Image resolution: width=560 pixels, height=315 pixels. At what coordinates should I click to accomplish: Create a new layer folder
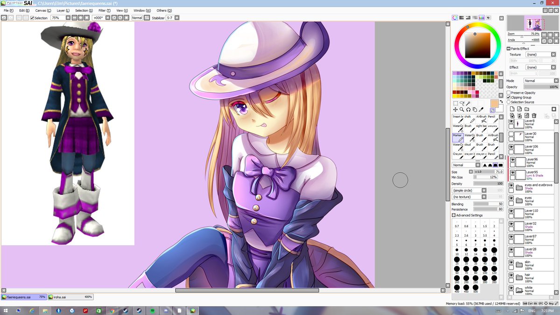click(x=527, y=109)
